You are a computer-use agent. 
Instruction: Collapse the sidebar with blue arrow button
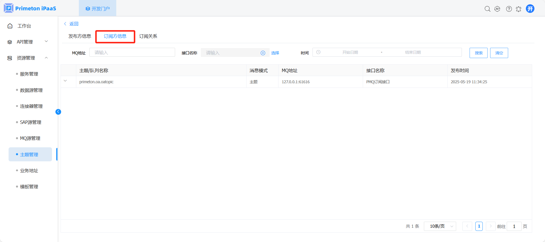[x=58, y=112]
